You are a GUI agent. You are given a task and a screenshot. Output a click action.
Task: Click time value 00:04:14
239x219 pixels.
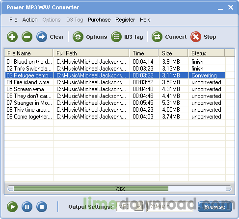point(143,62)
